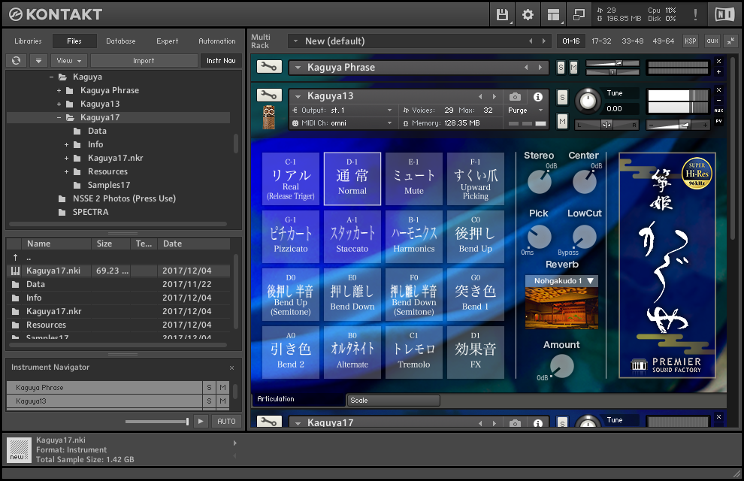Open the MIDI Ch omni dropdown
This screenshot has width=744, height=481.
coord(342,123)
